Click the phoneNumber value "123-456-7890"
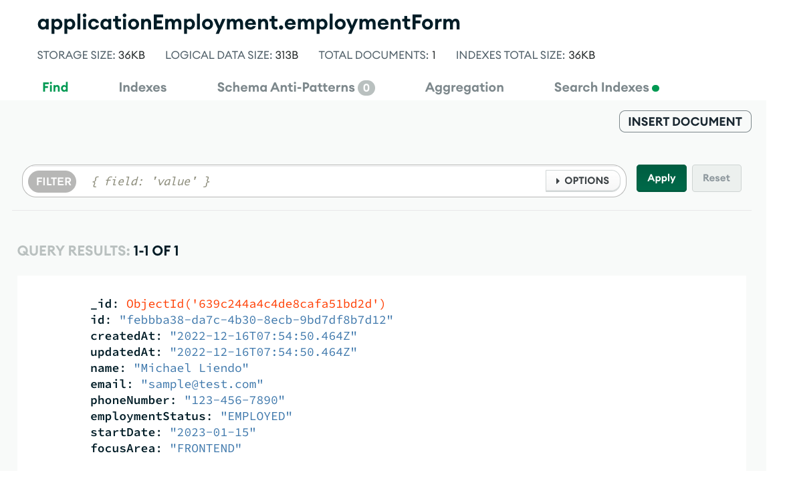Image resolution: width=785 pixels, height=485 pixels. click(234, 400)
